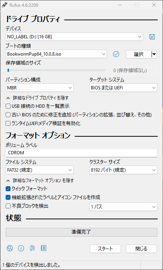Screen dimensions: 163x270
Task: Open the デバイス dropdown NO_LABEL (D:)
Action: click(74, 37)
